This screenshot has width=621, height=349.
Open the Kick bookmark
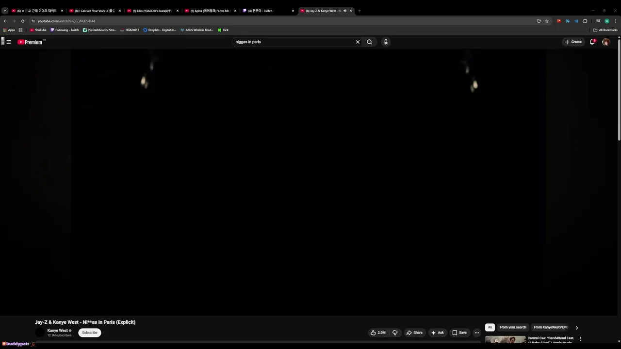click(x=223, y=30)
